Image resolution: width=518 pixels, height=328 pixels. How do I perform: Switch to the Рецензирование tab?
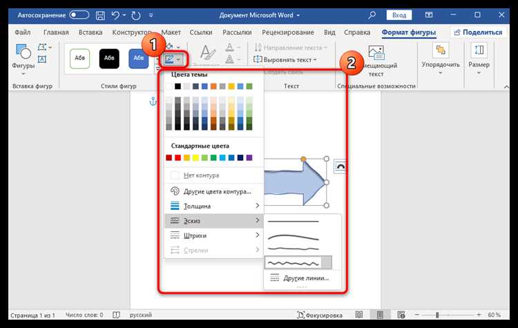288,32
